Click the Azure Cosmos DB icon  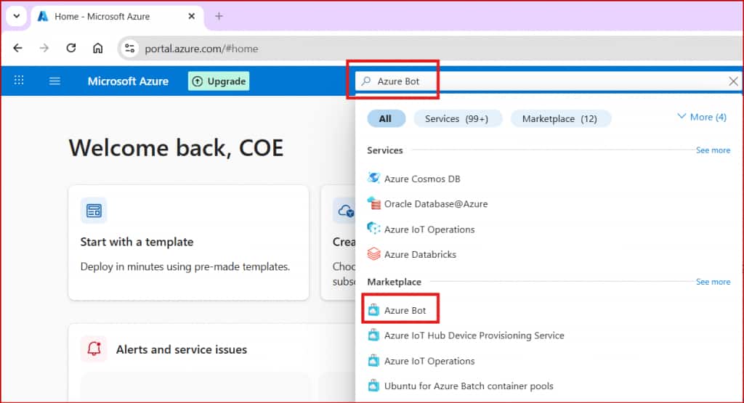(373, 179)
